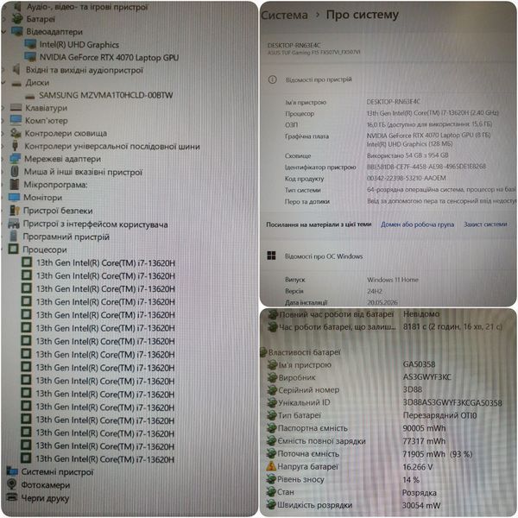Expand Вхідні та вихідні аудіопристрої node
Screen dimensions: 518x518
(x=3, y=70)
